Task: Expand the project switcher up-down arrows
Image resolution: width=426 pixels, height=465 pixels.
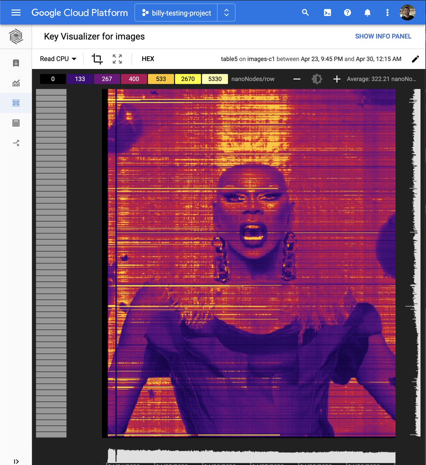Action: click(226, 13)
